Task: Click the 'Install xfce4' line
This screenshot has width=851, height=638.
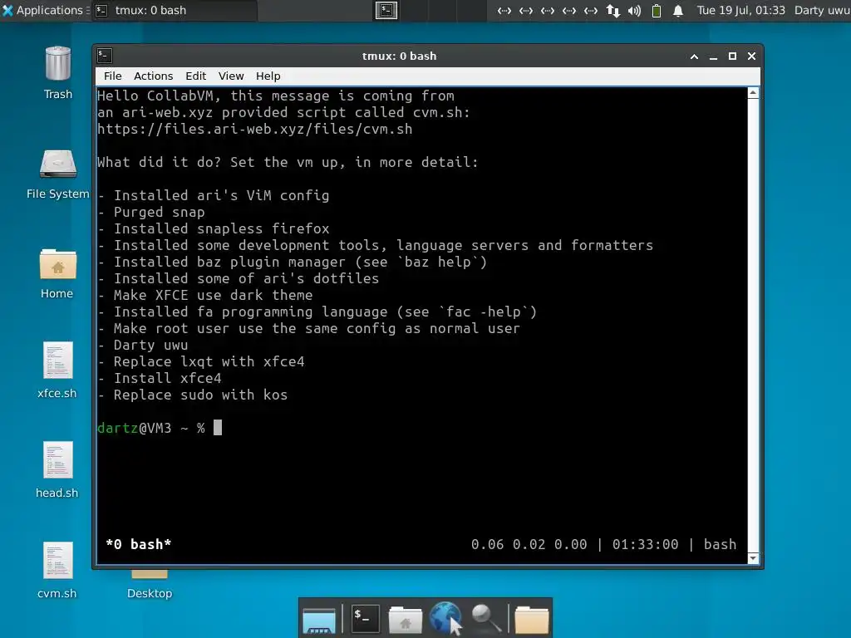Action: (160, 378)
